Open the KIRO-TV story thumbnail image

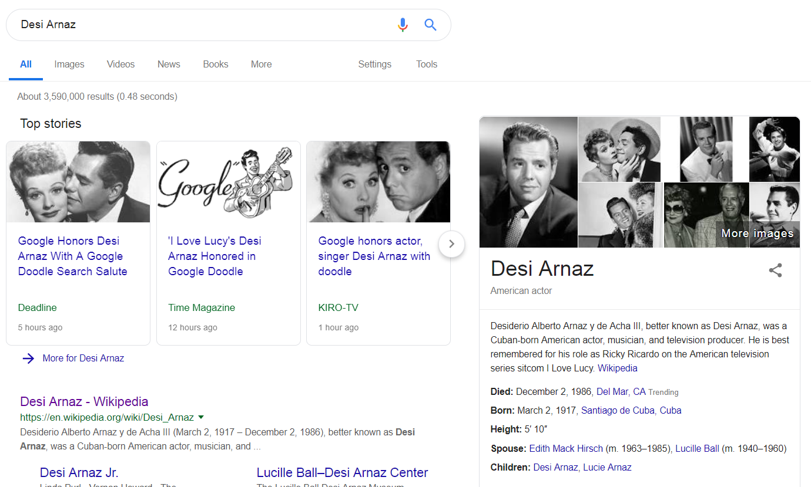[378, 182]
